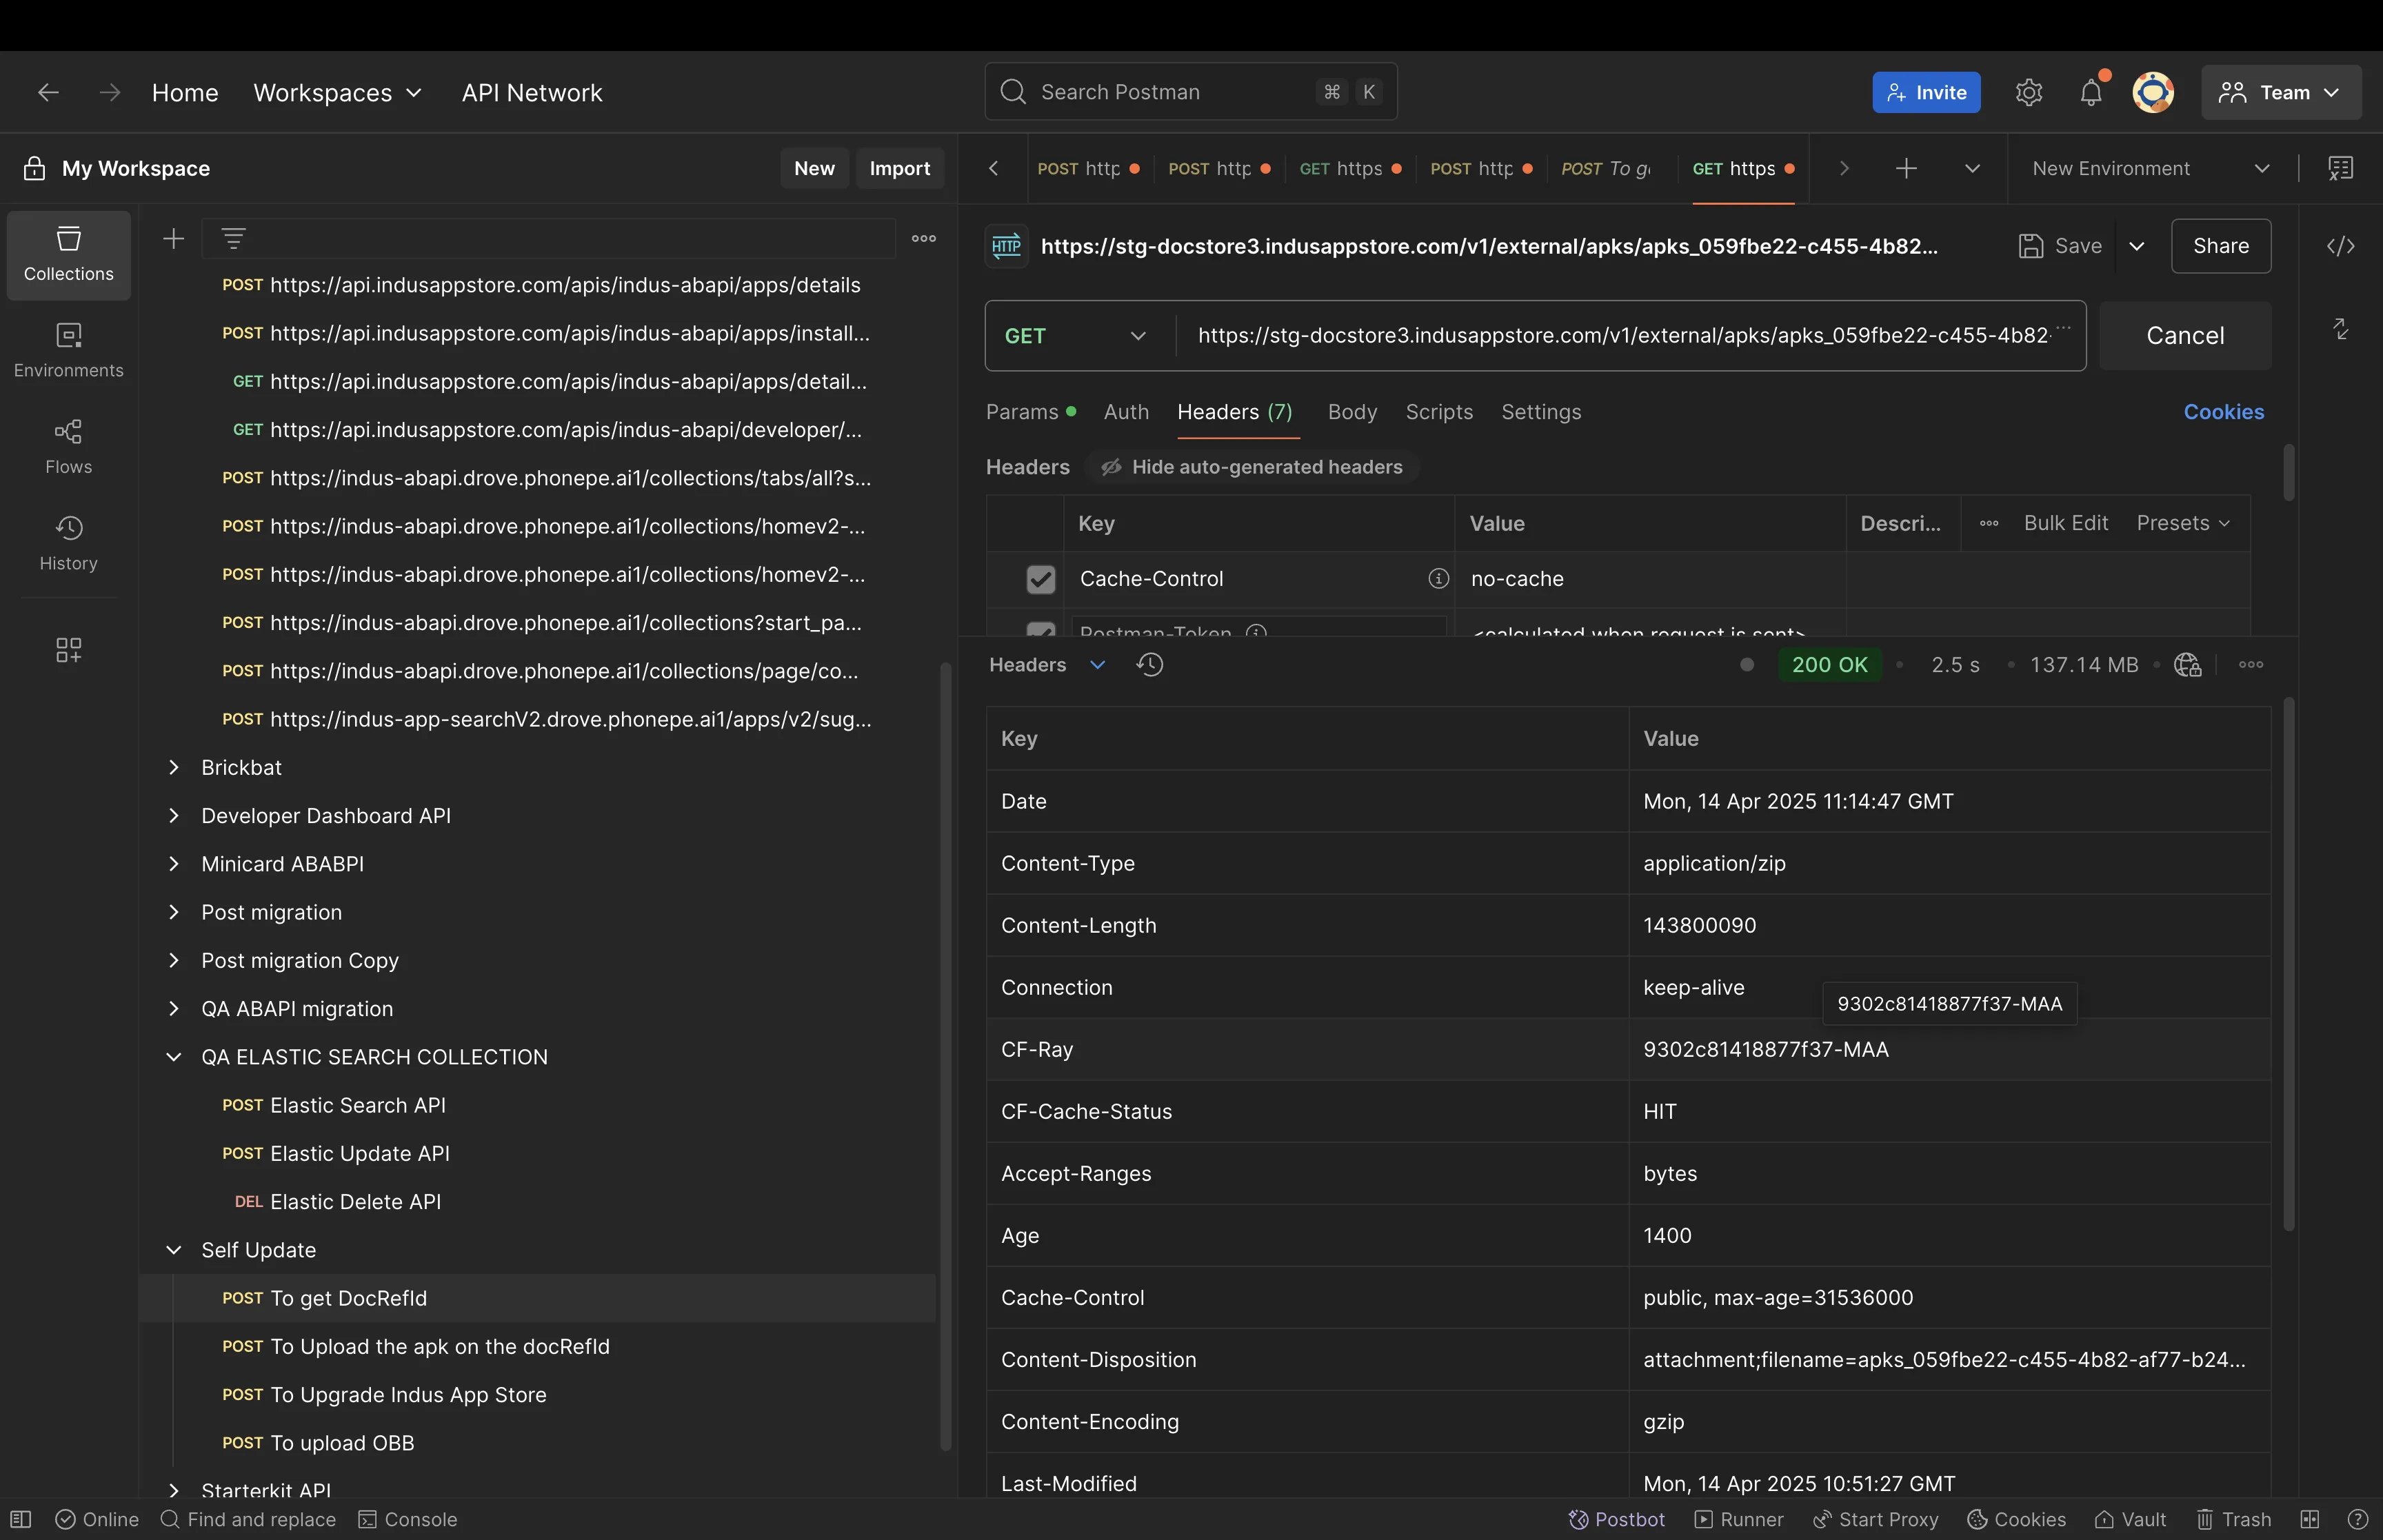
Task: Click the filter collections icon
Action: click(233, 239)
